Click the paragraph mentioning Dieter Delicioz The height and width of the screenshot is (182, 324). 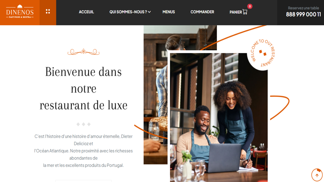point(84,151)
